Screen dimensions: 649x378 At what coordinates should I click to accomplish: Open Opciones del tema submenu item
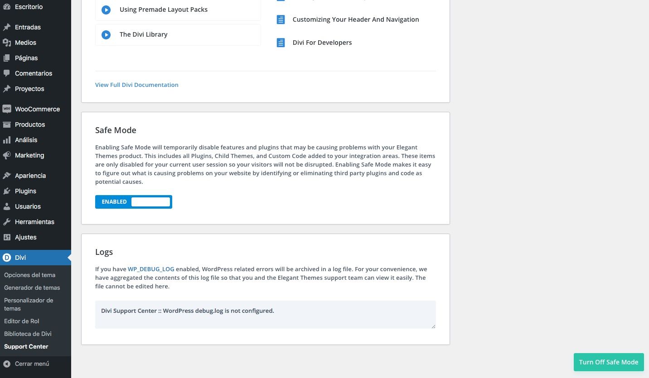pos(30,275)
